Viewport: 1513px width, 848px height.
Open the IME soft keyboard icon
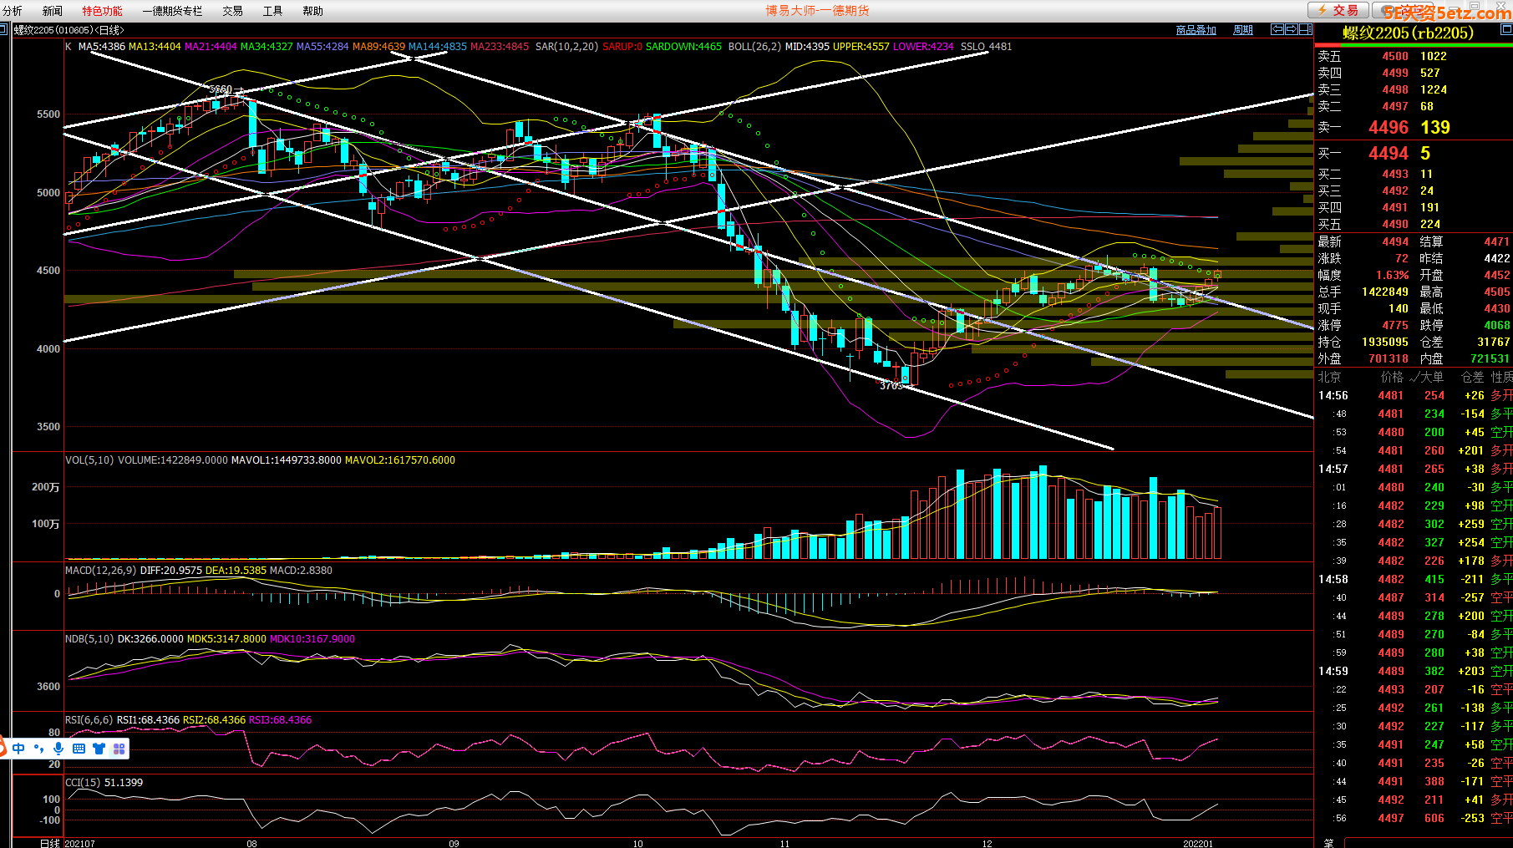[x=79, y=749]
